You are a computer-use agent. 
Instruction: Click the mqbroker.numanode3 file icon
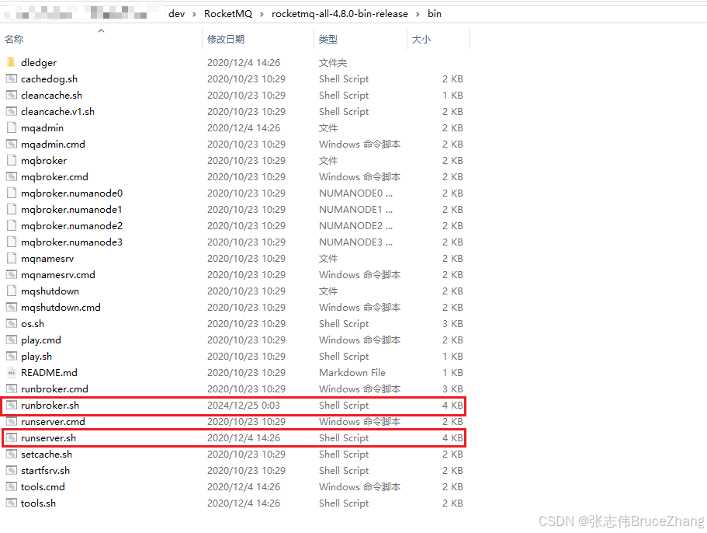(12, 242)
